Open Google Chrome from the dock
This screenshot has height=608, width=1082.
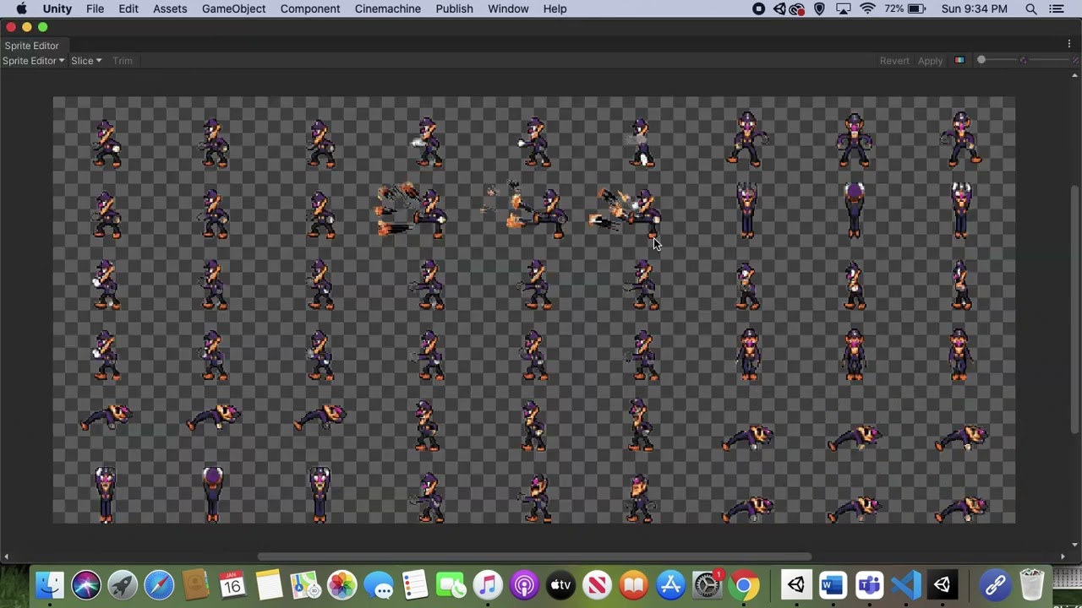[x=743, y=584]
